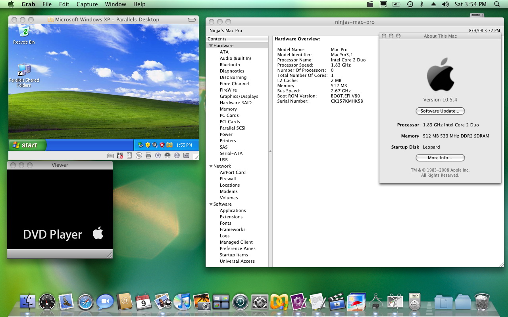
Task: Click the Software Update... button
Action: [440, 111]
